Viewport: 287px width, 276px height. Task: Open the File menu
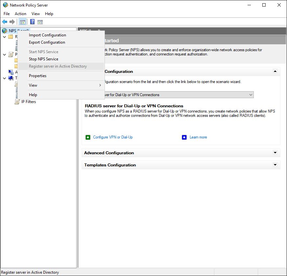(7, 14)
